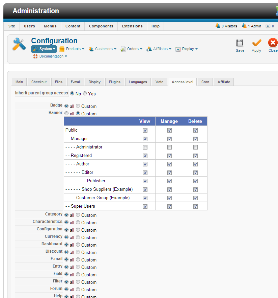This screenshot has width=278, height=298.
Task: Uncheck View for Shop Suppliers (Example)
Action: tap(145, 190)
